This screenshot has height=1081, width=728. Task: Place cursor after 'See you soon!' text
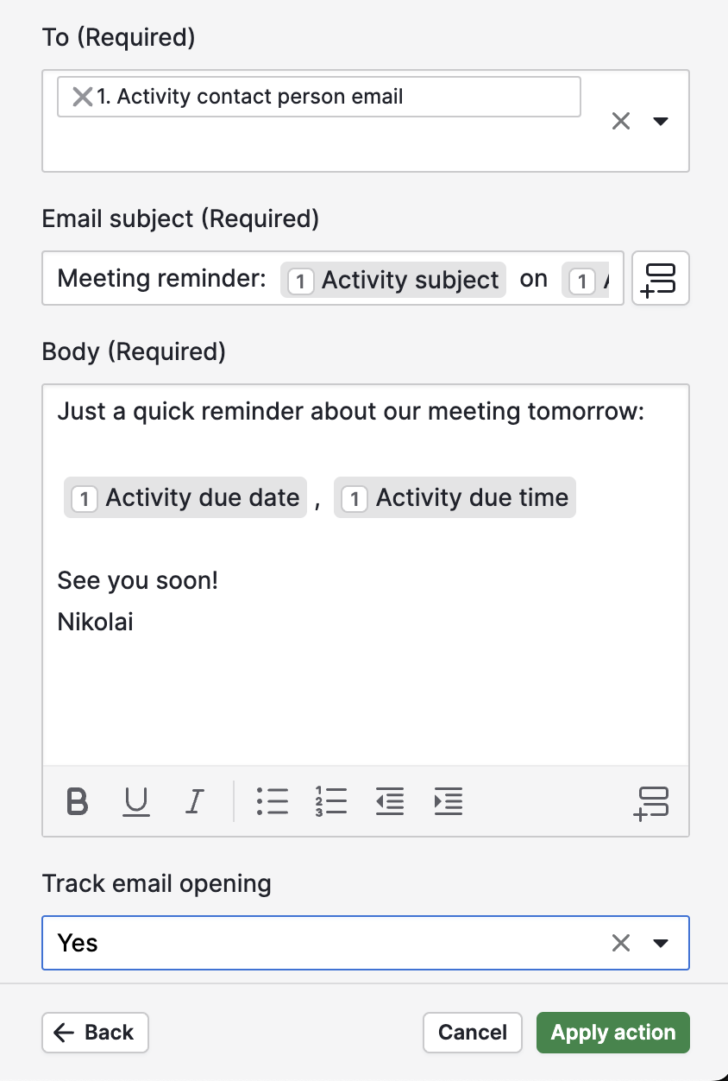coord(219,580)
